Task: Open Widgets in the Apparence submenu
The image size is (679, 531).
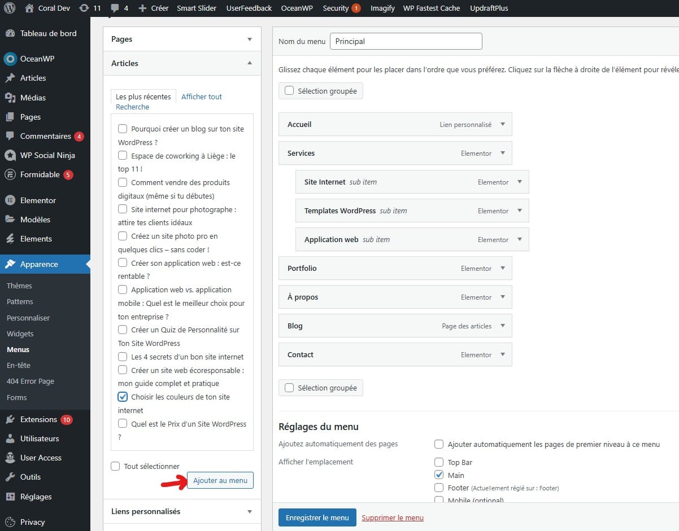Action: coord(20,333)
